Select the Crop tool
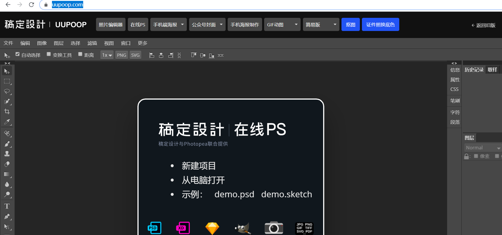Image resolution: width=502 pixels, height=235 pixels. [7, 111]
